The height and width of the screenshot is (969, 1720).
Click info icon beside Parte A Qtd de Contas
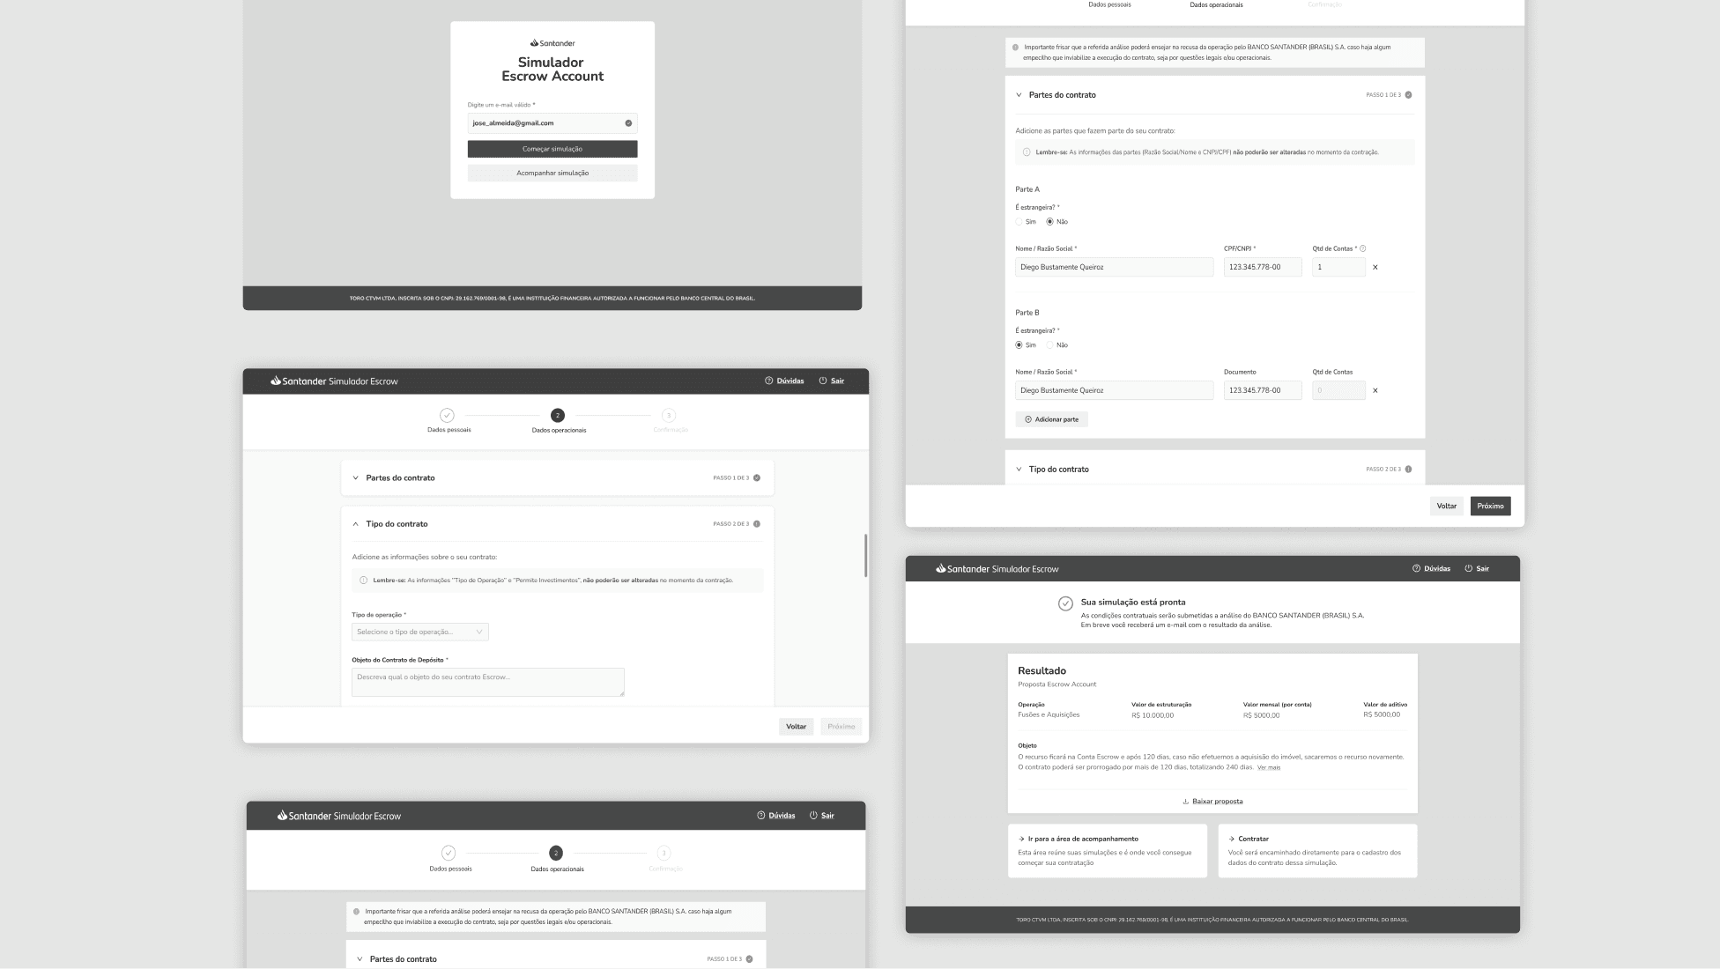tap(1363, 248)
